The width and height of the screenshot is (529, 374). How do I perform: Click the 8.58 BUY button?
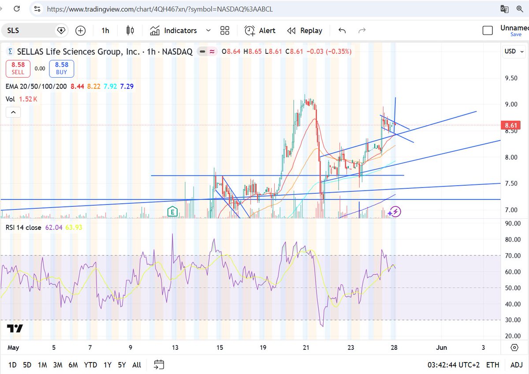[x=61, y=68]
